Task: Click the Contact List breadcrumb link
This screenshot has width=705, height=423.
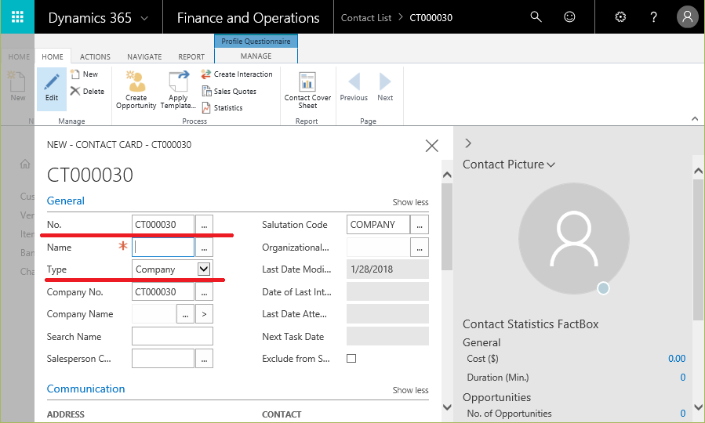Action: [x=366, y=18]
